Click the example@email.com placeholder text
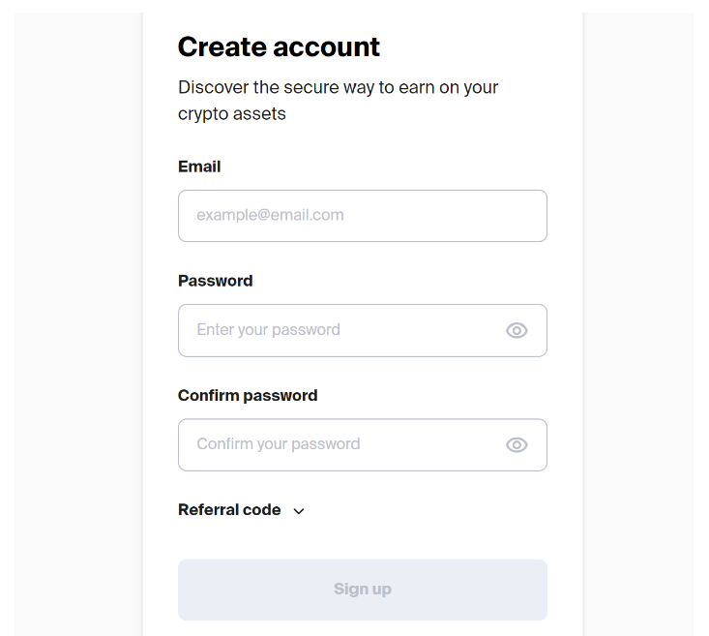Image resolution: width=709 pixels, height=636 pixels. pos(270,215)
